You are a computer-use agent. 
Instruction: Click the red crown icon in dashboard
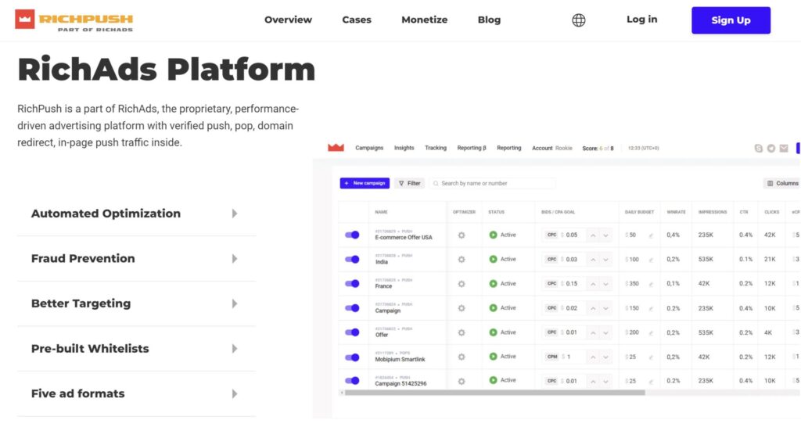tap(336, 148)
